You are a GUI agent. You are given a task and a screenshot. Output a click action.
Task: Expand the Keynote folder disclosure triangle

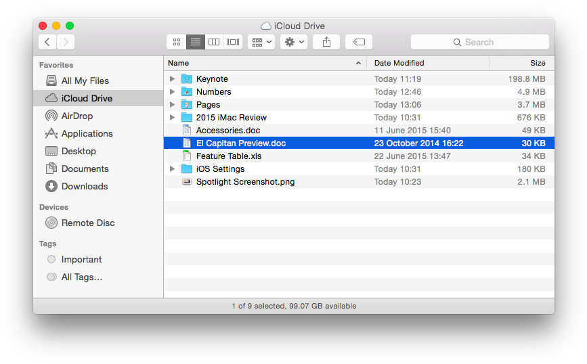pos(173,79)
